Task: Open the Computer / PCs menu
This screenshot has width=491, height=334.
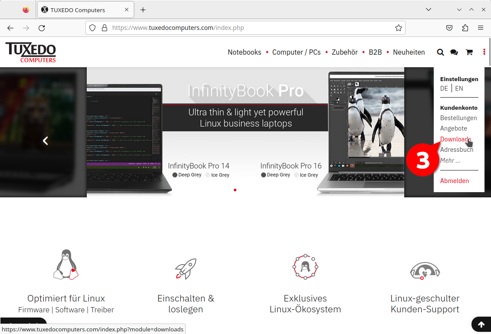Action: coord(296,52)
